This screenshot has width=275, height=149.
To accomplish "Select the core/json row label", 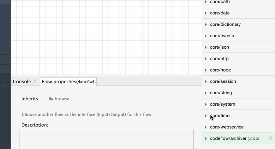I will pos(219,47).
